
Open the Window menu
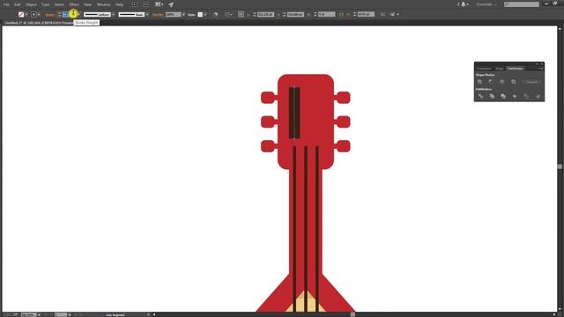pyautogui.click(x=104, y=4)
